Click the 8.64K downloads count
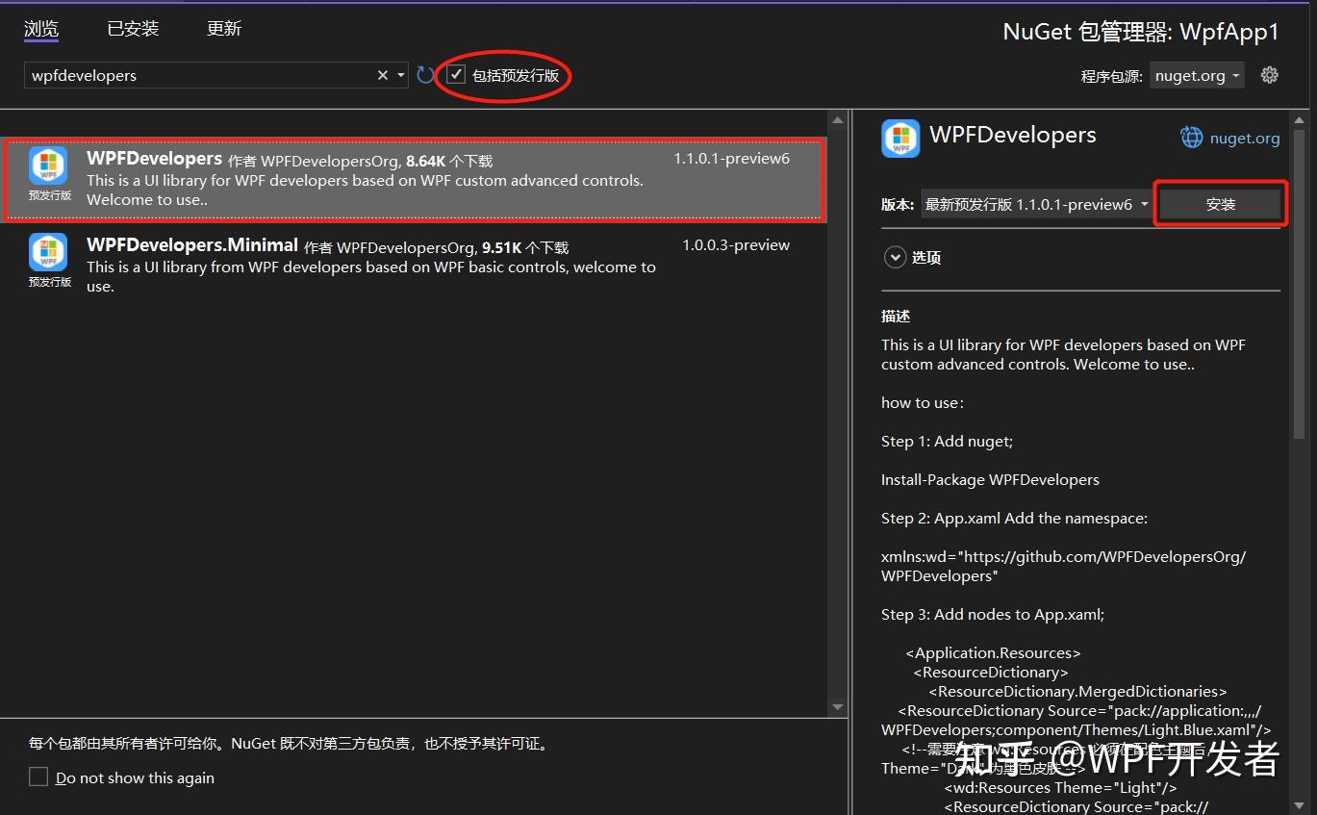The height and width of the screenshot is (815, 1317). (x=425, y=162)
